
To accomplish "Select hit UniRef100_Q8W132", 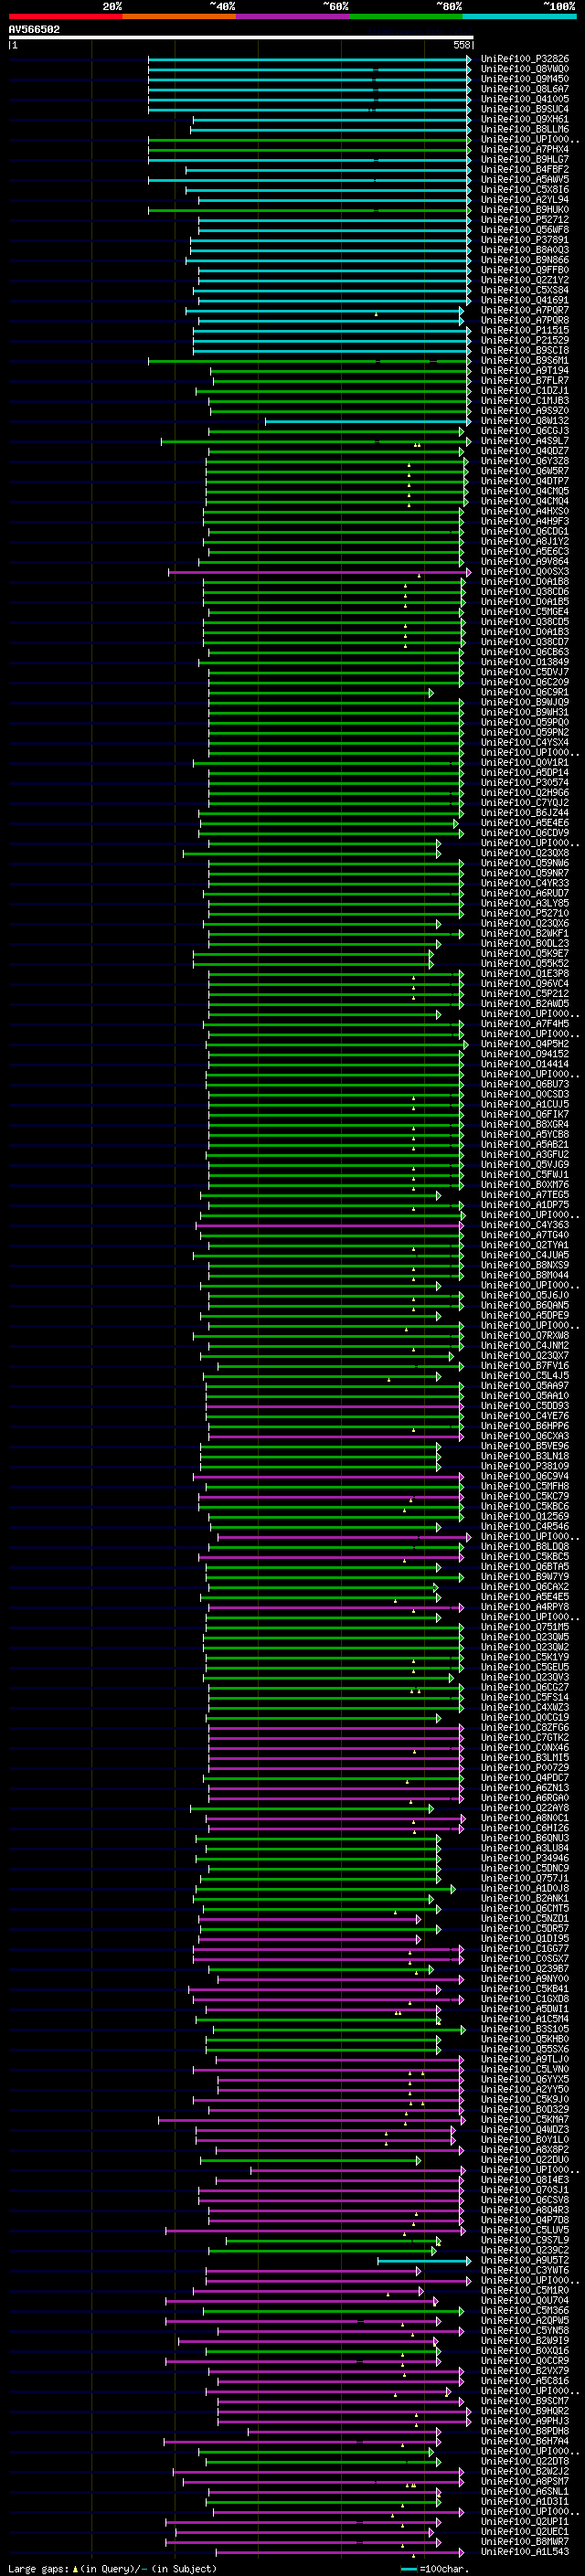I will tap(524, 421).
